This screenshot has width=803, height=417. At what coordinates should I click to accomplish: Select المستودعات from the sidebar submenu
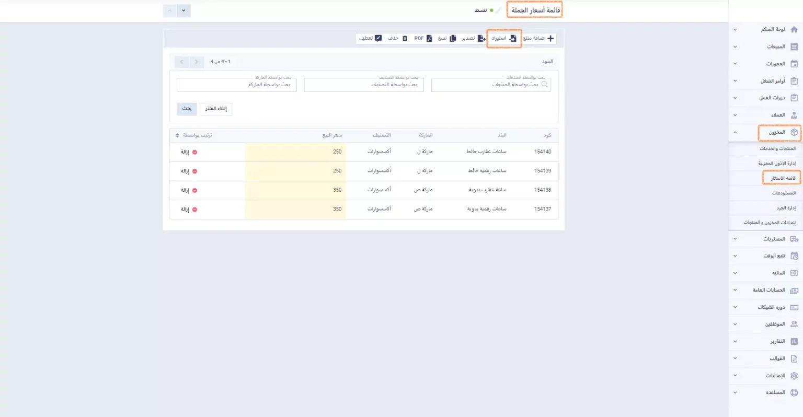coord(783,193)
